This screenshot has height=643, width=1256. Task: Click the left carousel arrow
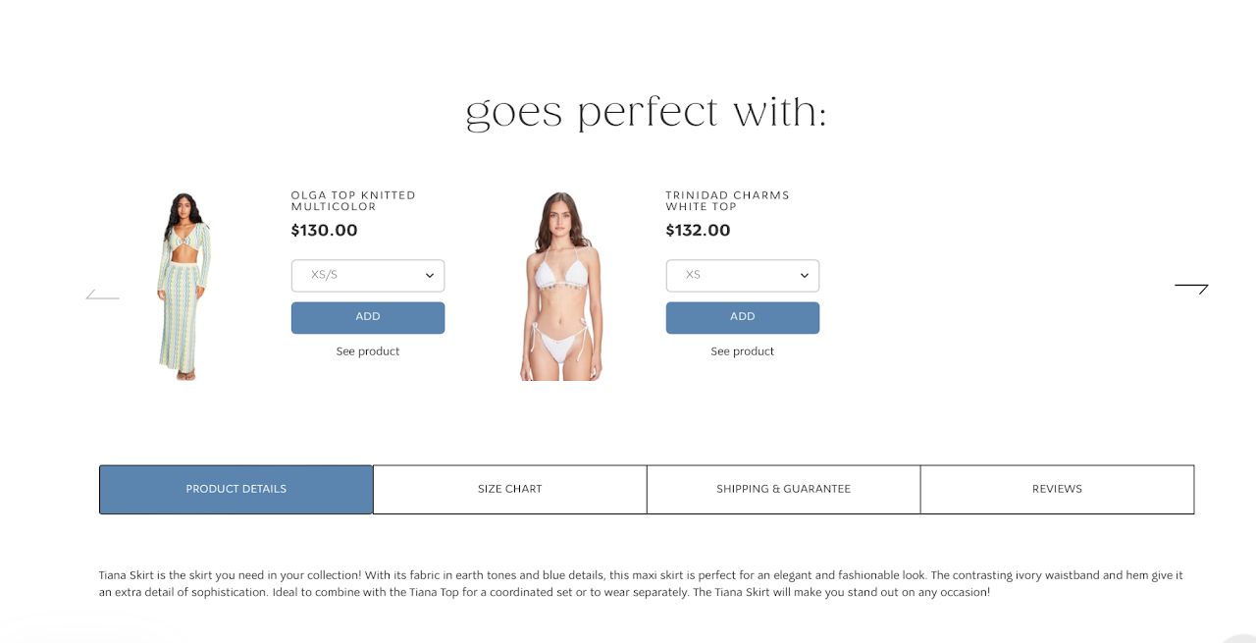point(102,294)
